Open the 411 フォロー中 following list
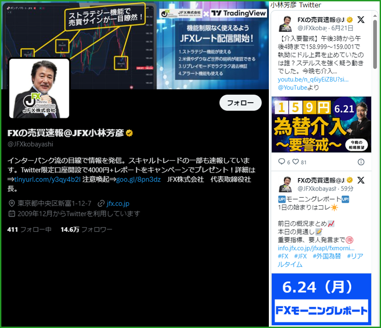 [29, 229]
